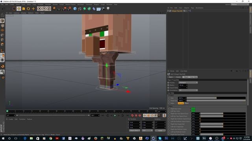Open Object (Rel) coordinate dropdown

pos(135,130)
